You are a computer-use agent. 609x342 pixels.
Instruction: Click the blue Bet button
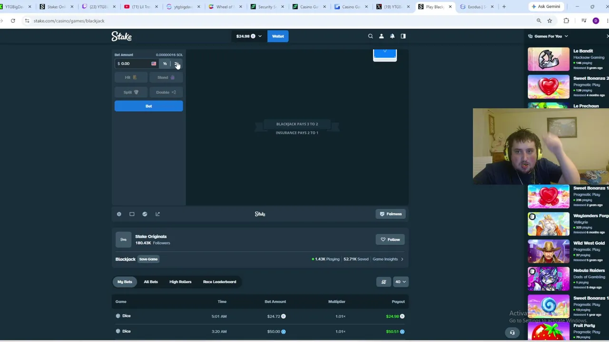coord(148,106)
